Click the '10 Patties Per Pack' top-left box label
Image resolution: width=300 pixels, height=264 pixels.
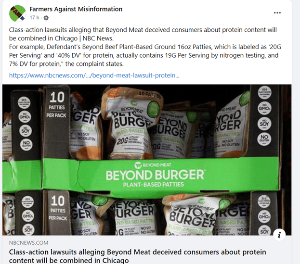(x=57, y=104)
